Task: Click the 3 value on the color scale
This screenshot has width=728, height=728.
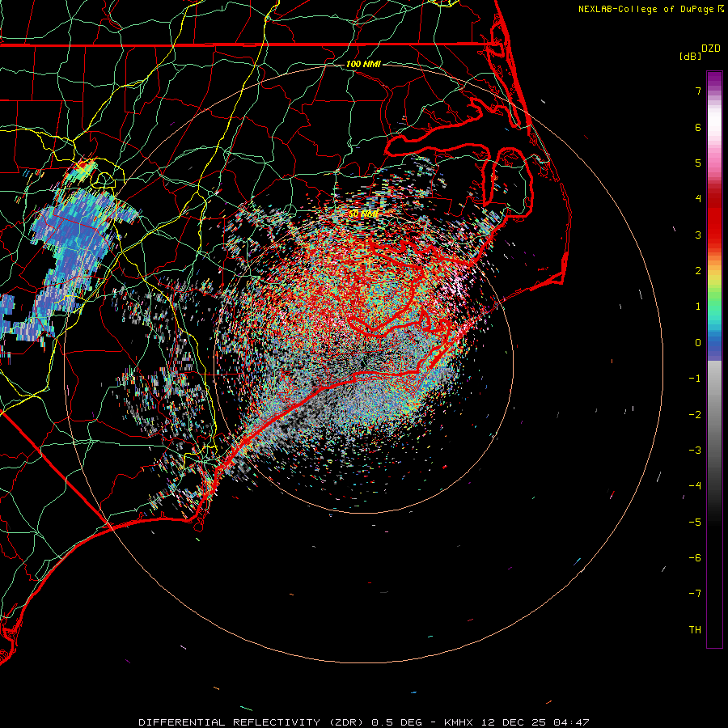Action: pyautogui.click(x=698, y=235)
